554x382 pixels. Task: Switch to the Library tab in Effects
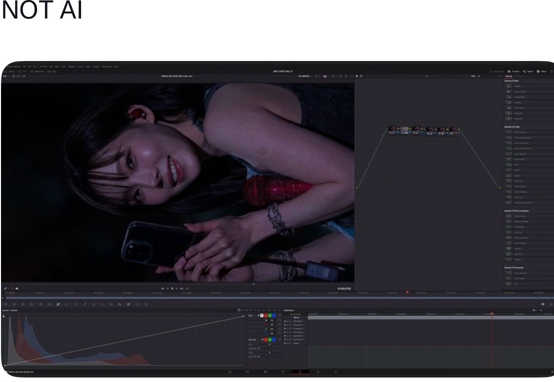coord(508,76)
